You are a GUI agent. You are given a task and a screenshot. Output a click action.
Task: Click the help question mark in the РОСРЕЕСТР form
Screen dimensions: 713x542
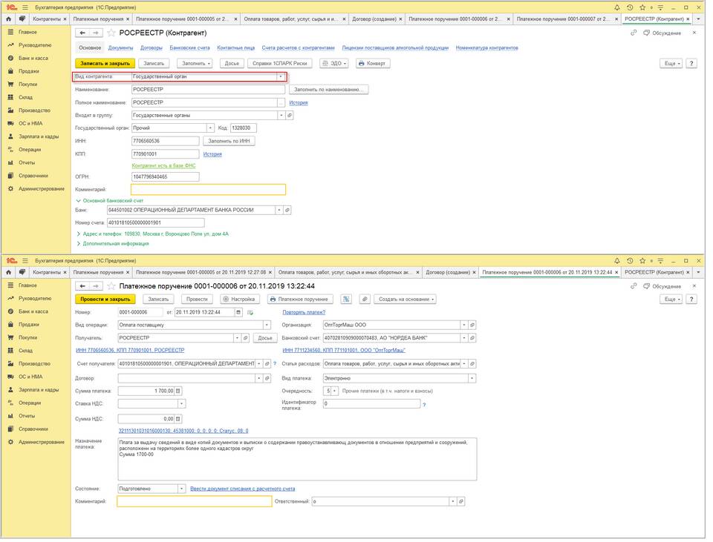691,64
